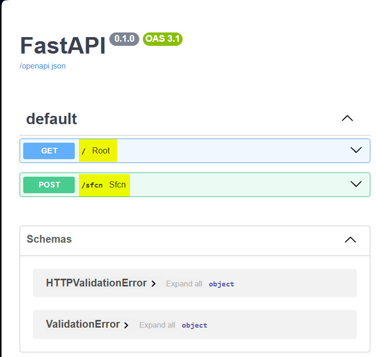Select the Schemas heading

49,239
